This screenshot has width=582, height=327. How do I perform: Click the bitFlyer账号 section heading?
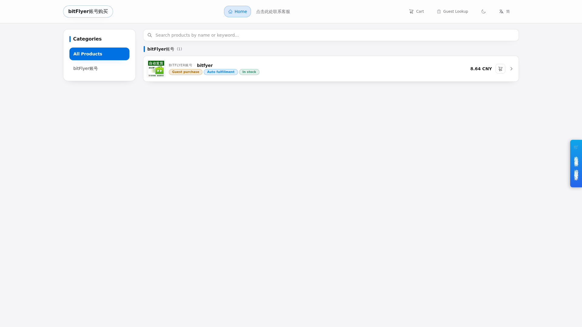(x=161, y=49)
